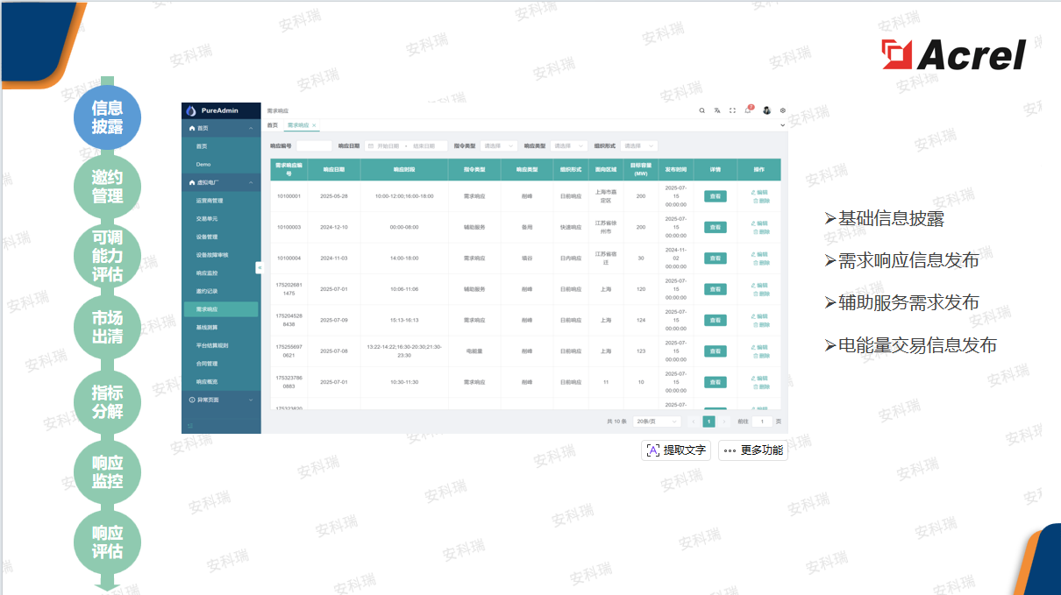Click the 响应编号 input field
1061x595 pixels.
click(x=314, y=146)
